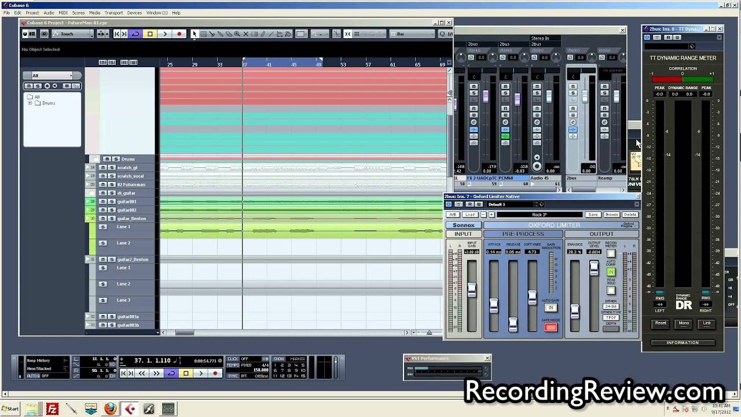Open the MIDI menu
Viewport: 741px width, 417px height.
(63, 13)
